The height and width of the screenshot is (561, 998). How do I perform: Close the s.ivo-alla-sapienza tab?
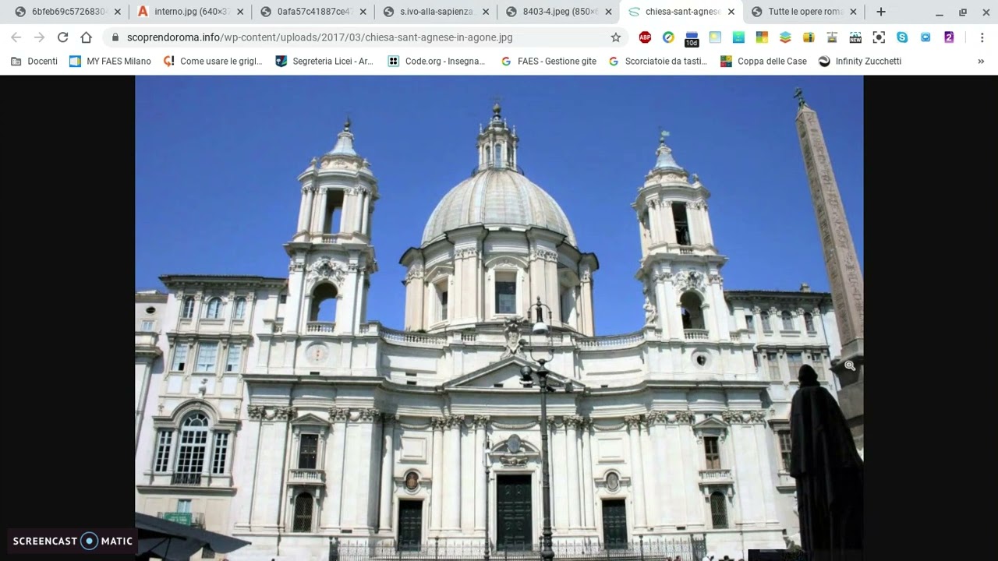pos(486,12)
